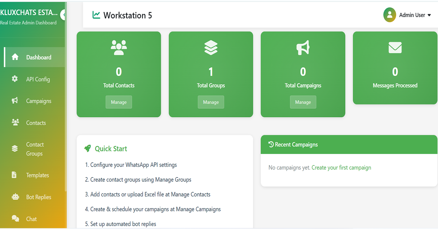Open Contact Groups in the sidebar

pyautogui.click(x=34, y=149)
